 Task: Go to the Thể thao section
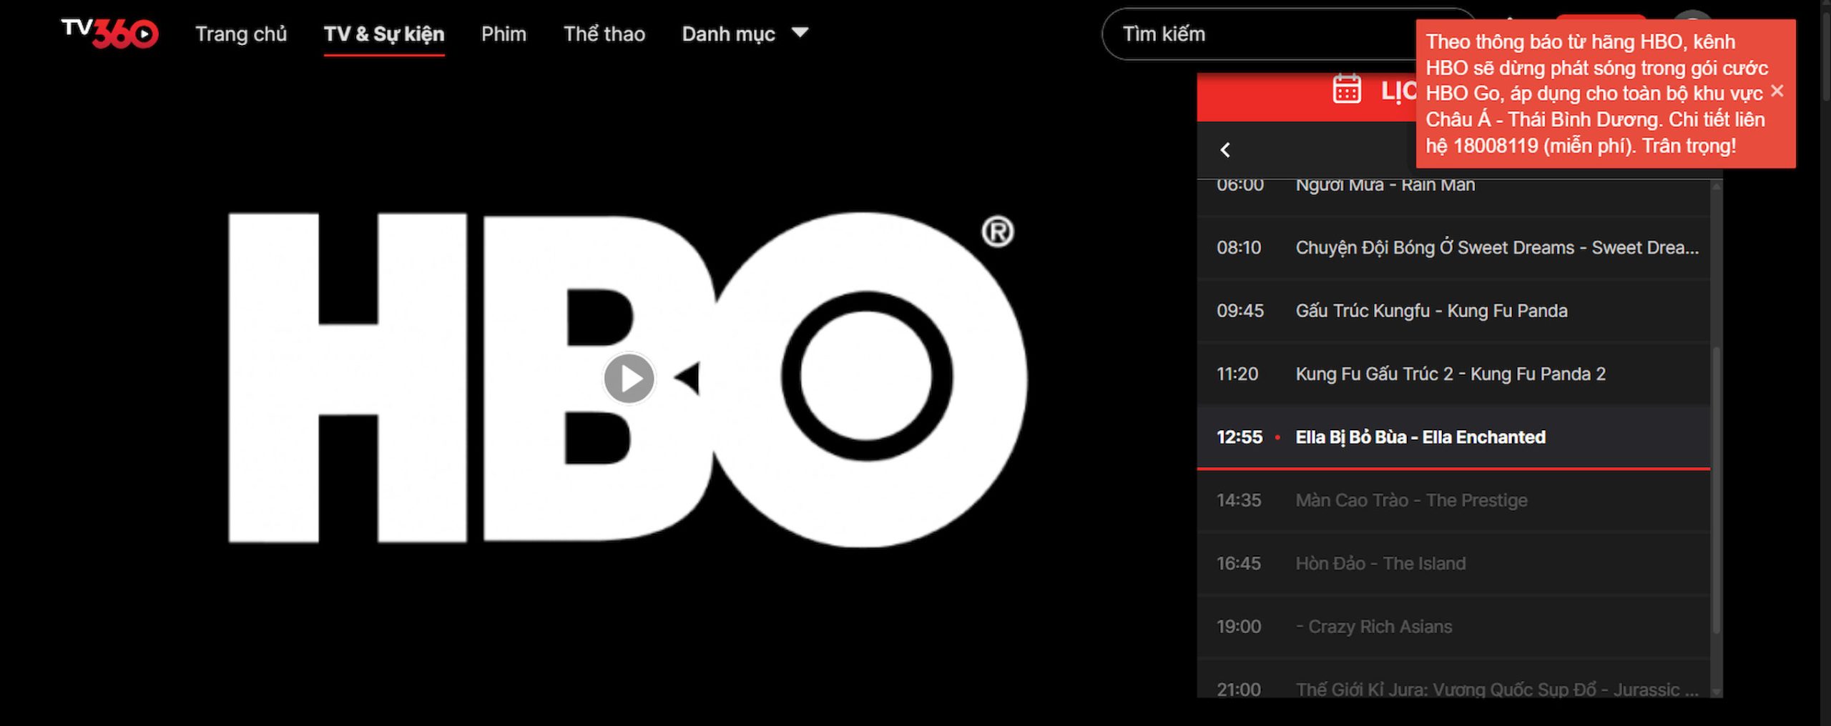(x=604, y=34)
